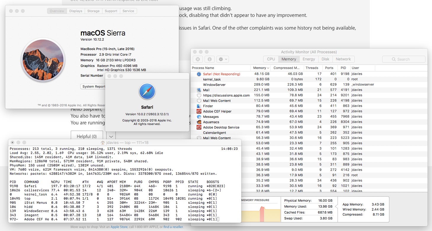
Task: Select the Finder icon in process list
Action: point(199,106)
